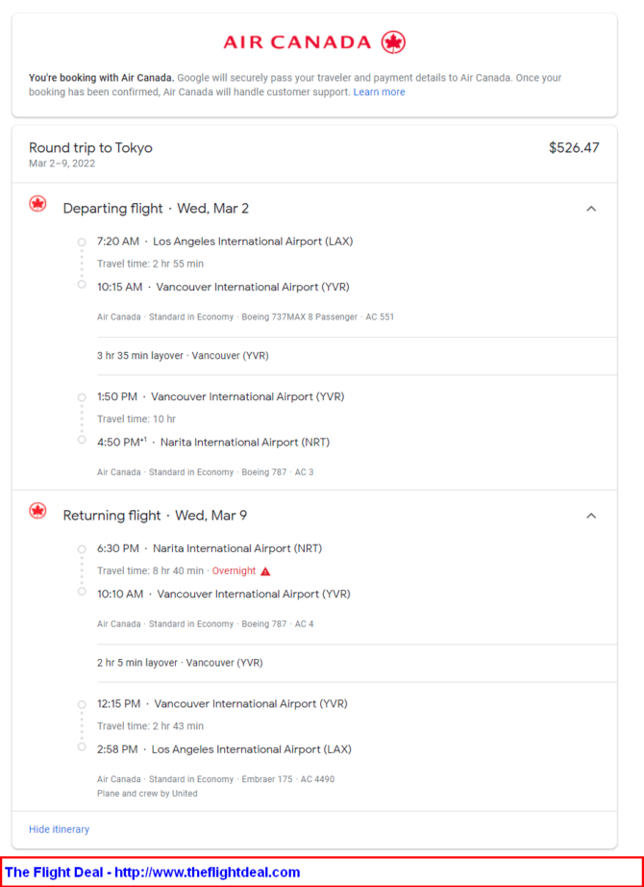
Task: Collapse the Returning flight section chevron
Action: (x=591, y=516)
